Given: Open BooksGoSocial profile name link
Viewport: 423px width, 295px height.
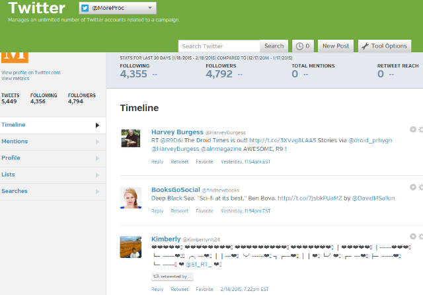Looking at the screenshot, I should pos(176,190).
